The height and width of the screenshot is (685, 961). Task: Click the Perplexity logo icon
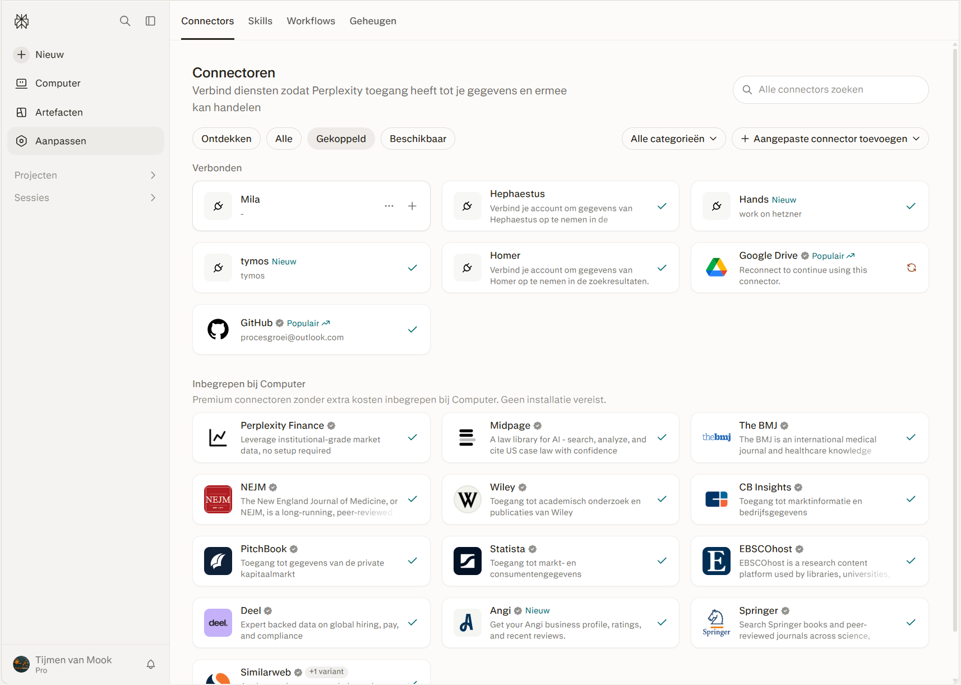pyautogui.click(x=21, y=21)
